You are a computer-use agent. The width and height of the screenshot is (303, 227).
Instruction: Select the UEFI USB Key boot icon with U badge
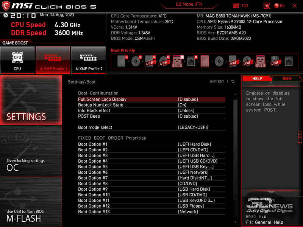pos(178,61)
